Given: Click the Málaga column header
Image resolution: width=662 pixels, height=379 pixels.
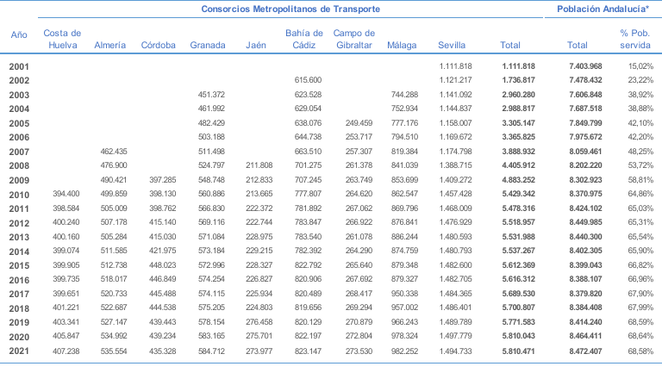Looking at the screenshot, I should [x=403, y=45].
